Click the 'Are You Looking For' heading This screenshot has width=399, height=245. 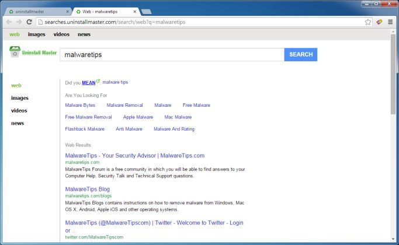pos(86,95)
